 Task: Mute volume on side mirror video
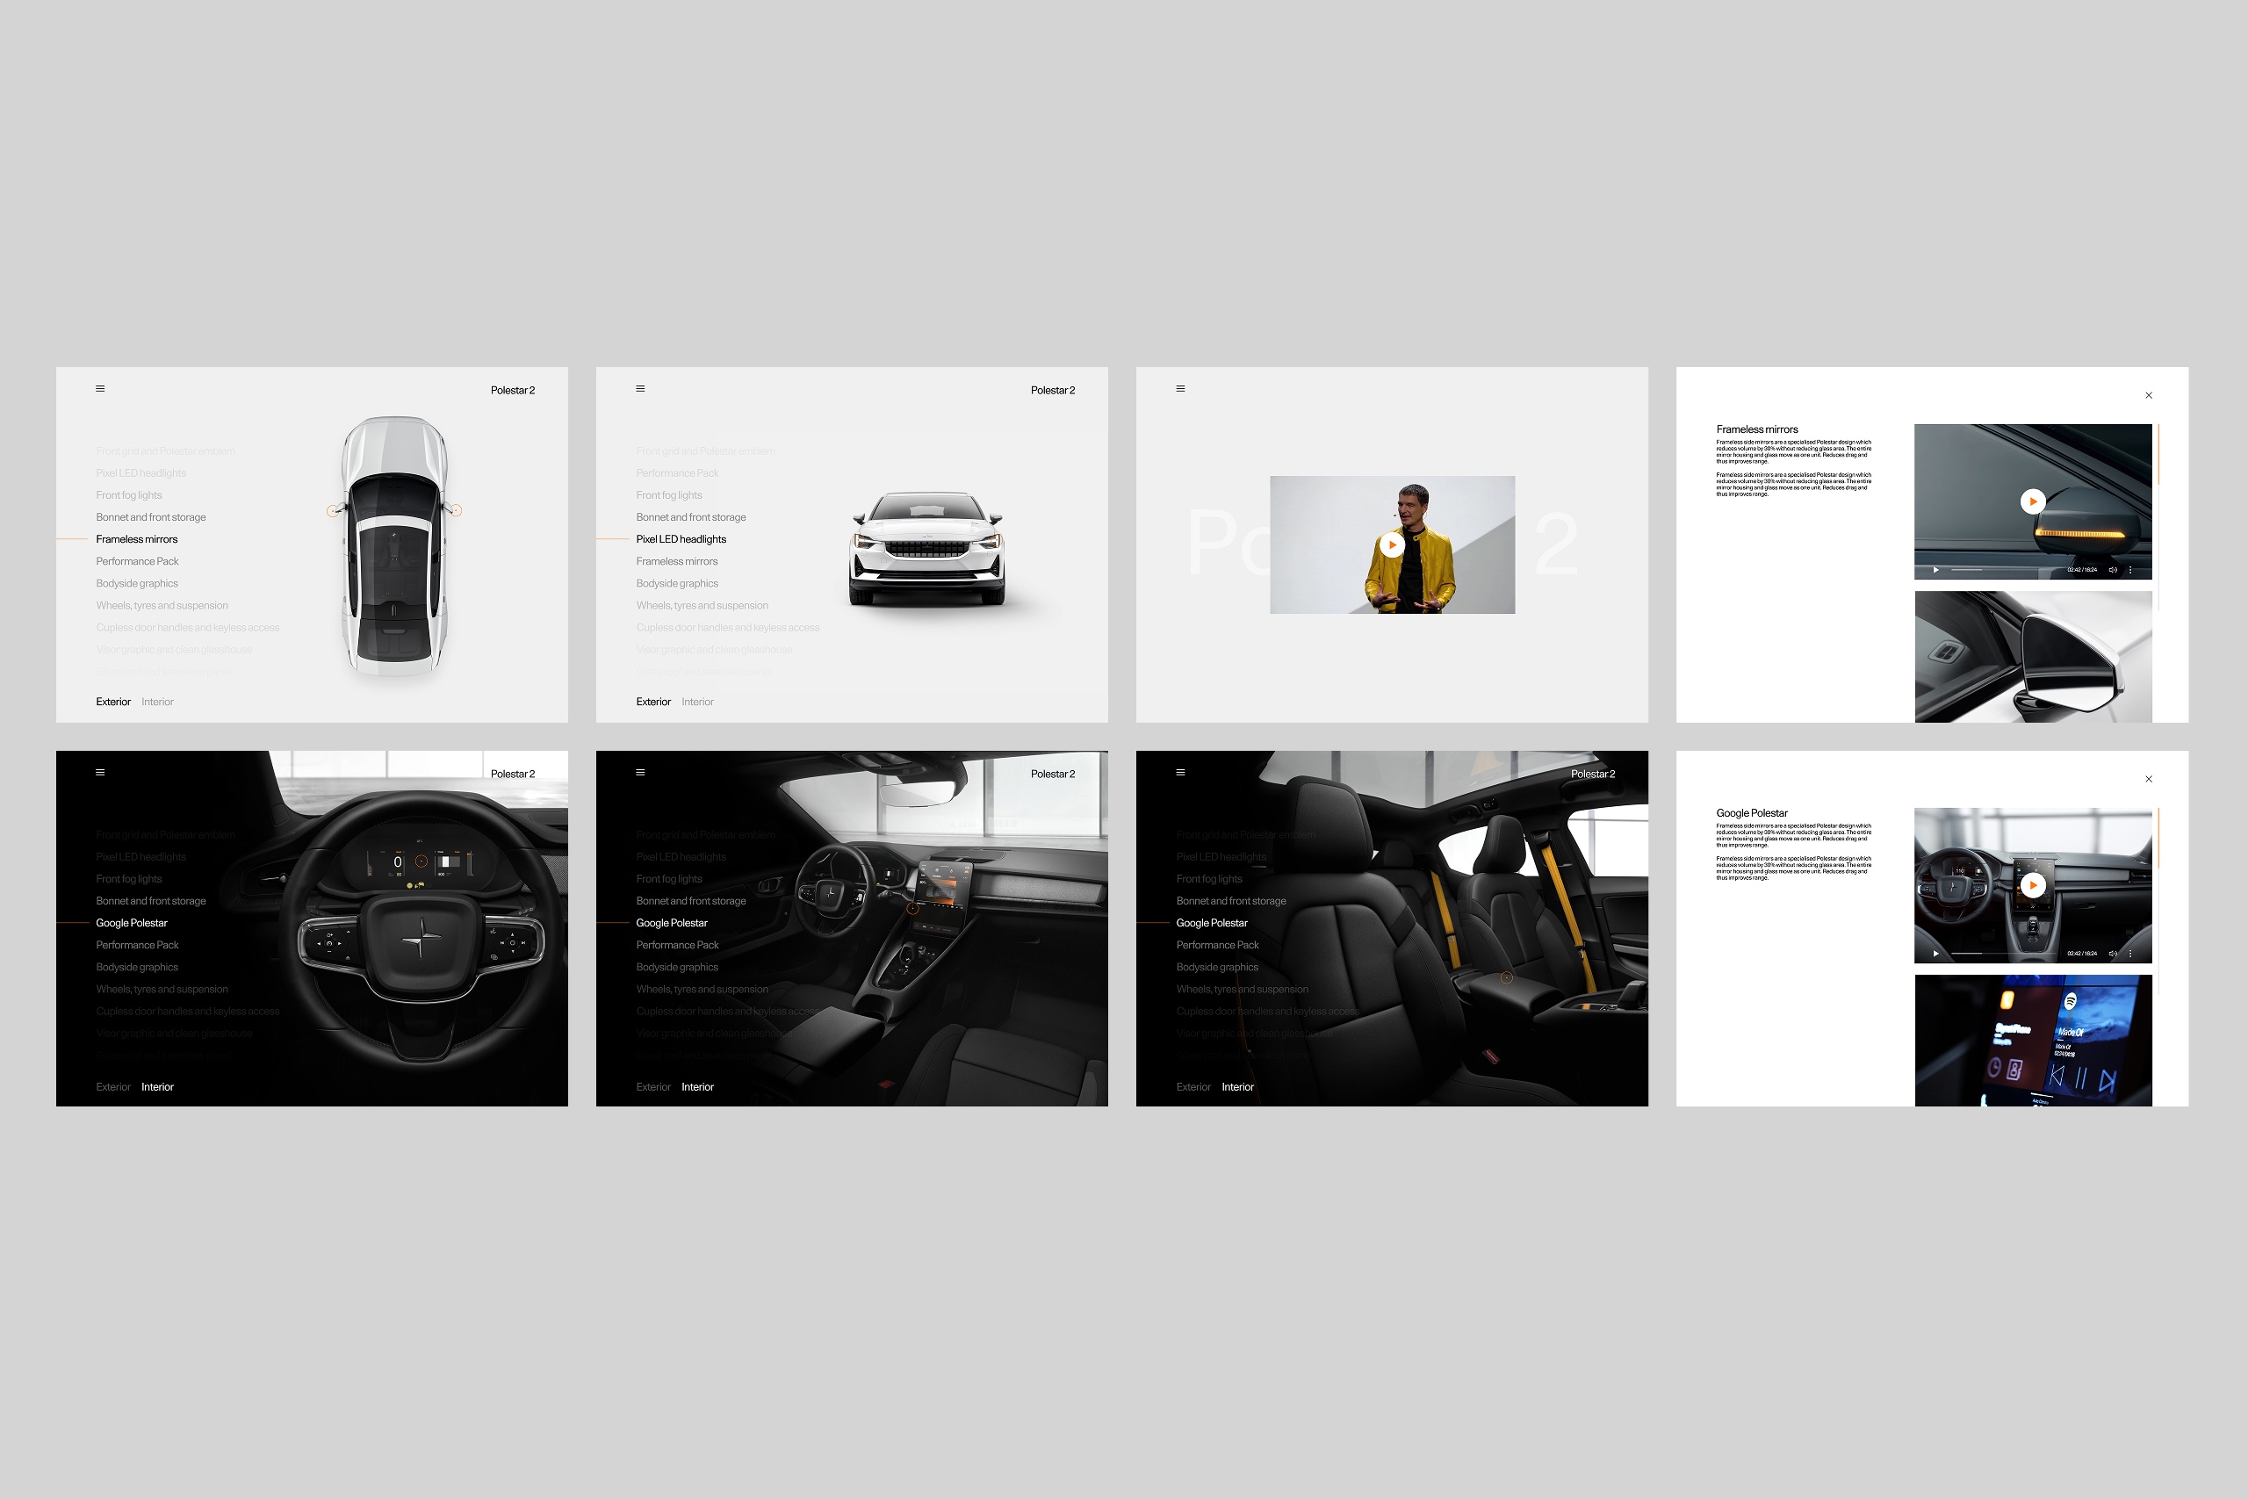pos(2112,570)
